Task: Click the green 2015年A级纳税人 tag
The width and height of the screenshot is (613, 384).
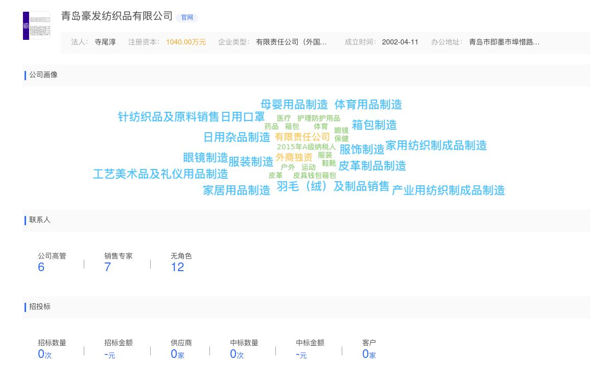Action: click(x=306, y=147)
